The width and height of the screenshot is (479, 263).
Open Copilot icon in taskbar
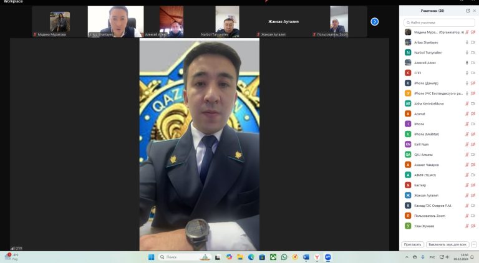tap(229, 257)
